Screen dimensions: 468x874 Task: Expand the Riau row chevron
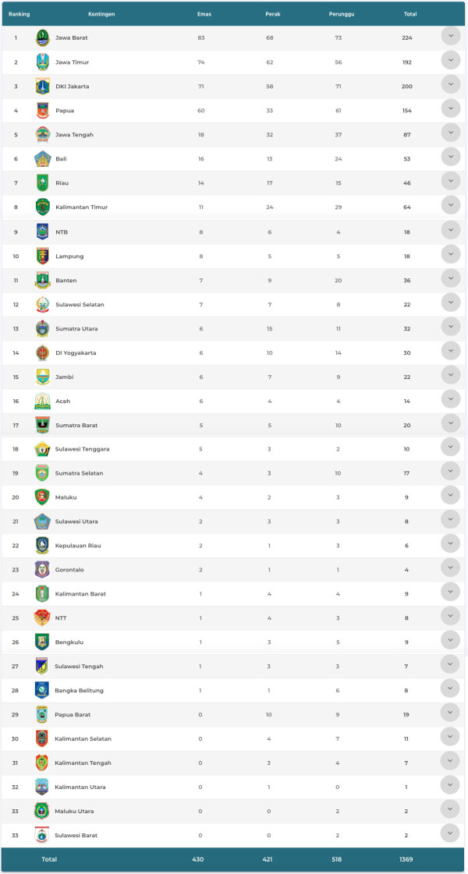coord(451,181)
